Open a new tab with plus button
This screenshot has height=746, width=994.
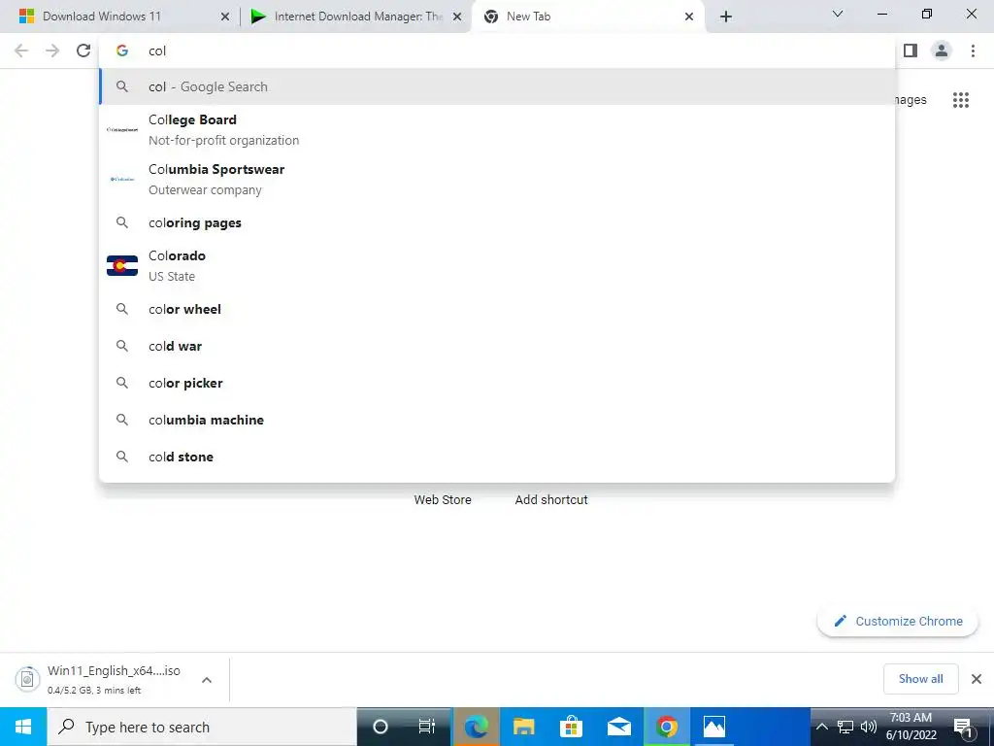tap(726, 17)
